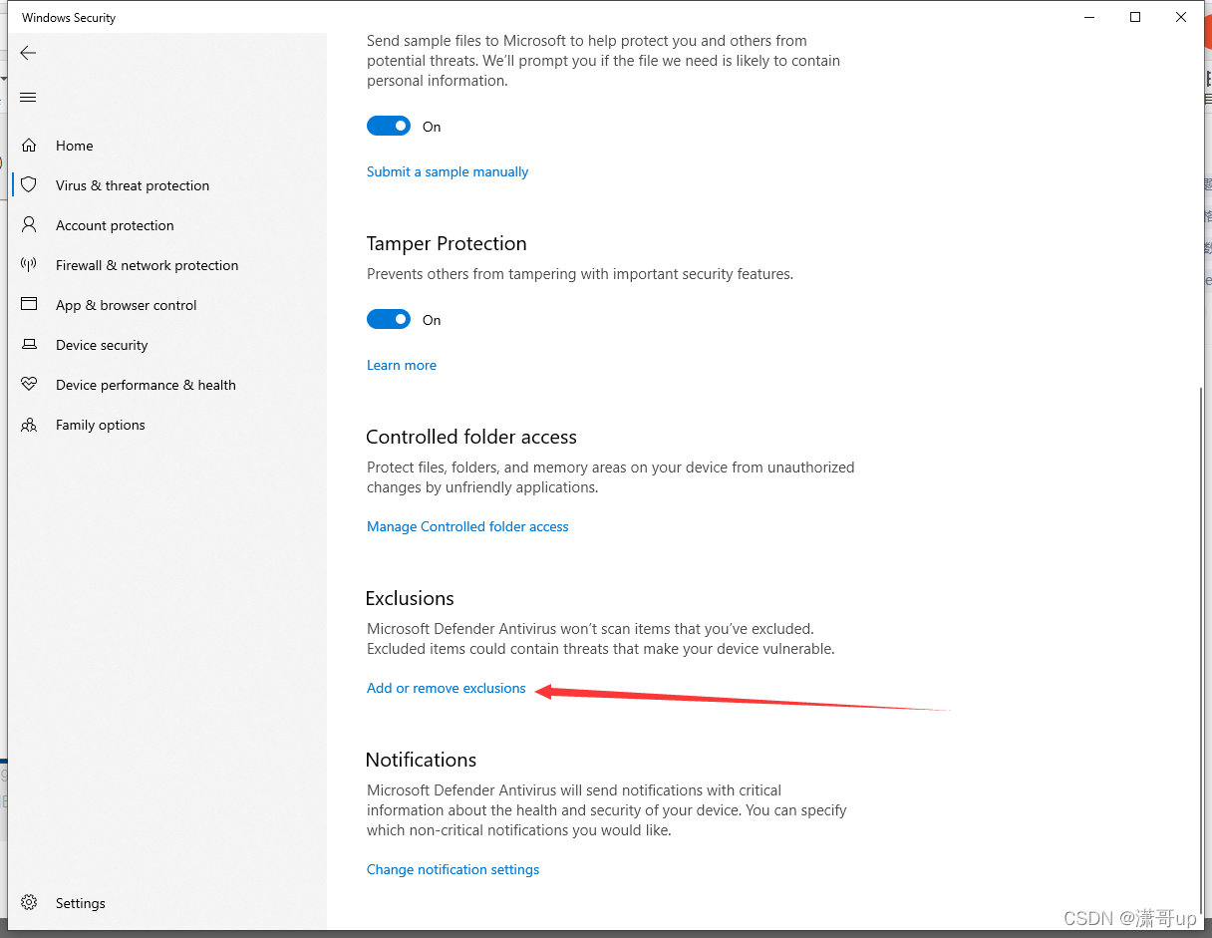Open Manage Controlled folder access

(x=467, y=526)
